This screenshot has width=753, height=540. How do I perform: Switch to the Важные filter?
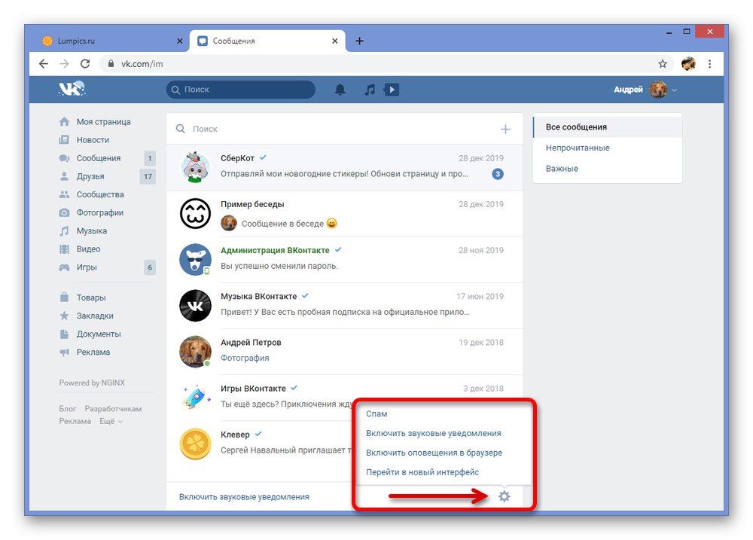(608, 169)
